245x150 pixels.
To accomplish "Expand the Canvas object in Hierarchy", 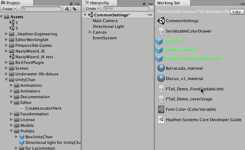I will pyautogui.click(x=90, y=32).
